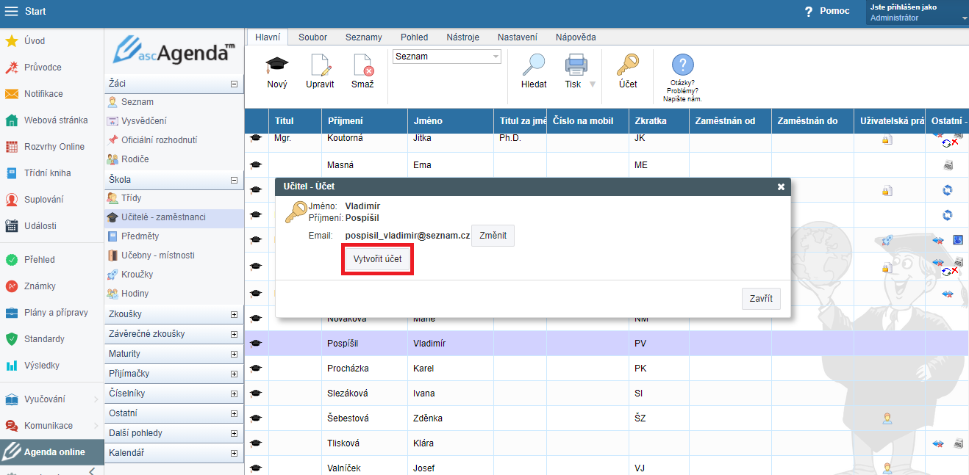Open the Účet key icon

627,66
